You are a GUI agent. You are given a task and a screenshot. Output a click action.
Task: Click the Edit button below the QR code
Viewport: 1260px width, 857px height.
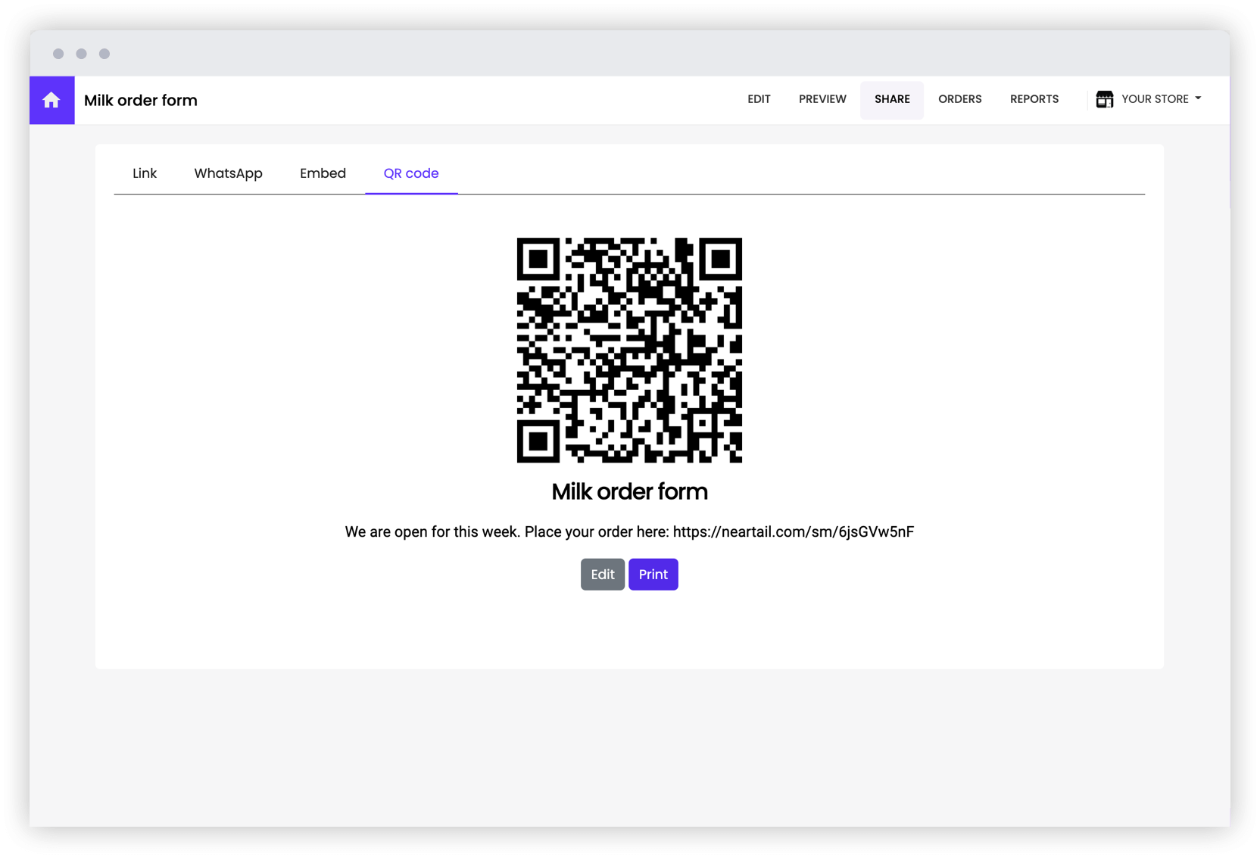pyautogui.click(x=602, y=574)
